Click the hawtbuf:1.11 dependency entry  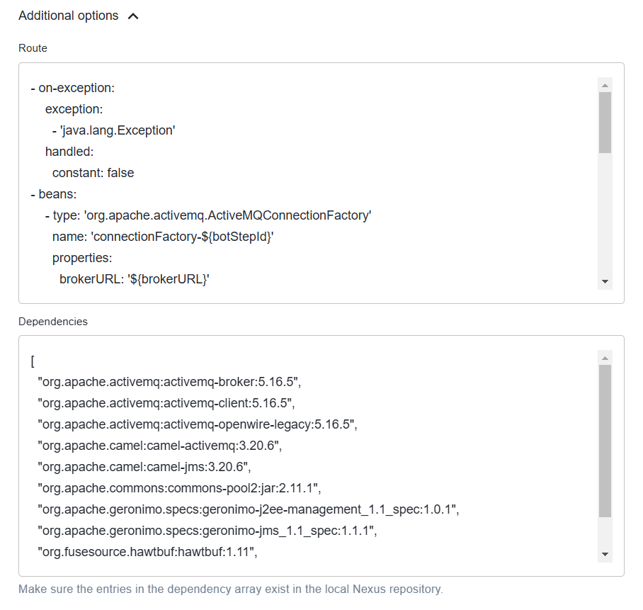[x=147, y=552]
